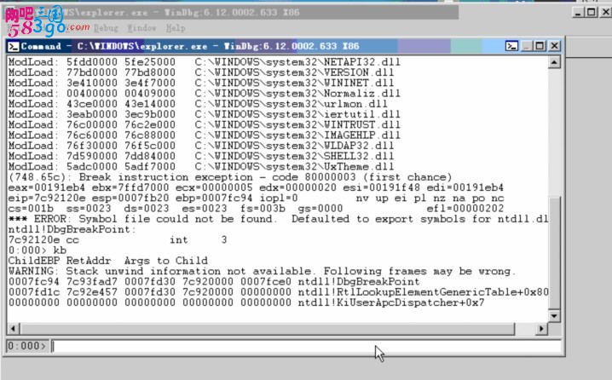The width and height of the screenshot is (612, 380).
Task: Click stack frame RtlLookupElementGenericTable+0x80
Action: [278, 292]
